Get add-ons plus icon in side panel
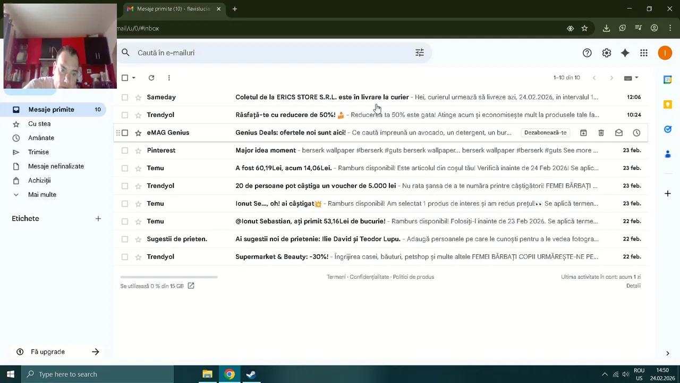The height and width of the screenshot is (383, 680). pyautogui.click(x=668, y=194)
